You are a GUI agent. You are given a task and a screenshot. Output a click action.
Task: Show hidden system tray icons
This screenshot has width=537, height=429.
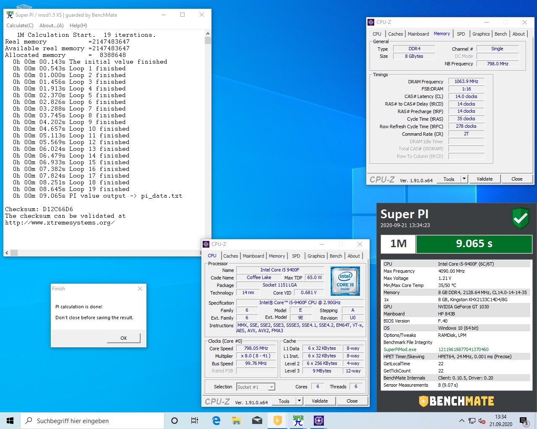pos(461,421)
